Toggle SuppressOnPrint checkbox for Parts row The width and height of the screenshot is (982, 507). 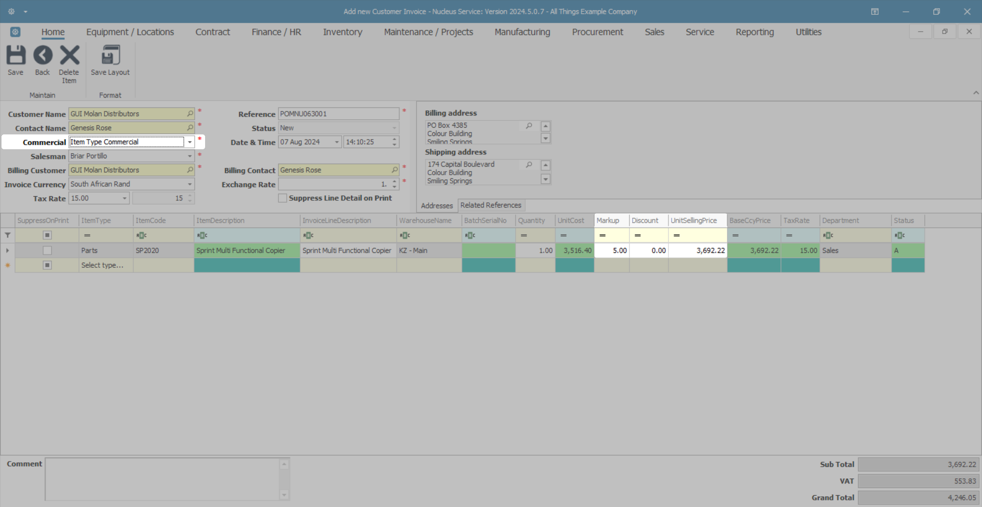pos(47,250)
